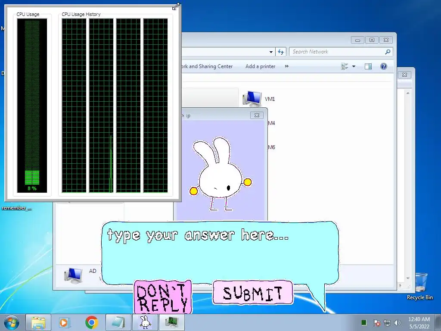Open Network and Sharing Center link
The width and height of the screenshot is (441, 331).
pyautogui.click(x=207, y=66)
